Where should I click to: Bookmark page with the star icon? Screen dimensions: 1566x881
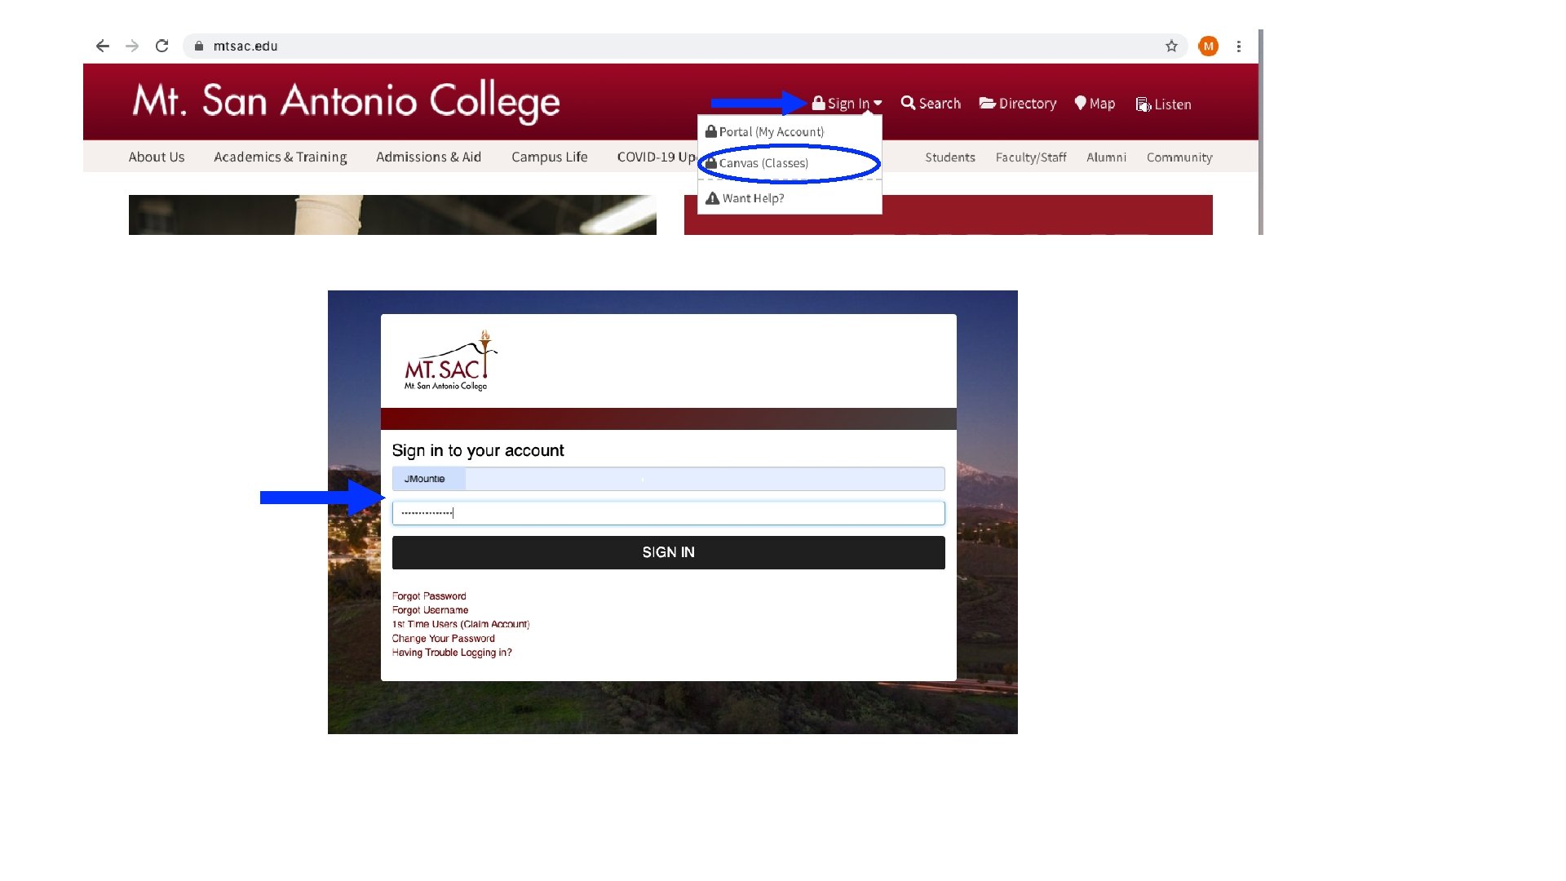(1171, 46)
